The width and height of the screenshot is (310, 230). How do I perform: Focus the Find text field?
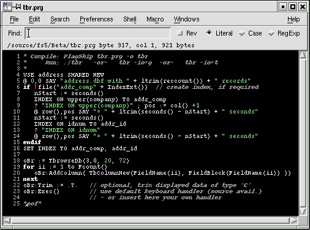coord(98,33)
